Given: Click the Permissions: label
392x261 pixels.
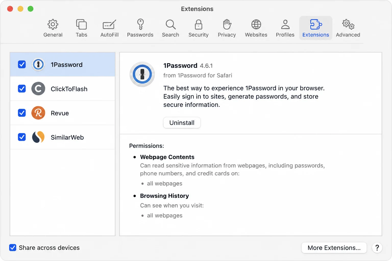Looking at the screenshot, I should point(146,146).
